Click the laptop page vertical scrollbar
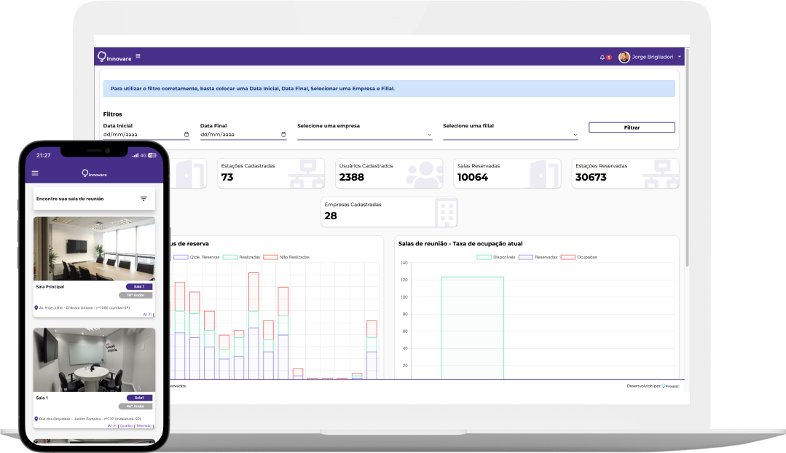786x453 pixels. [x=687, y=158]
